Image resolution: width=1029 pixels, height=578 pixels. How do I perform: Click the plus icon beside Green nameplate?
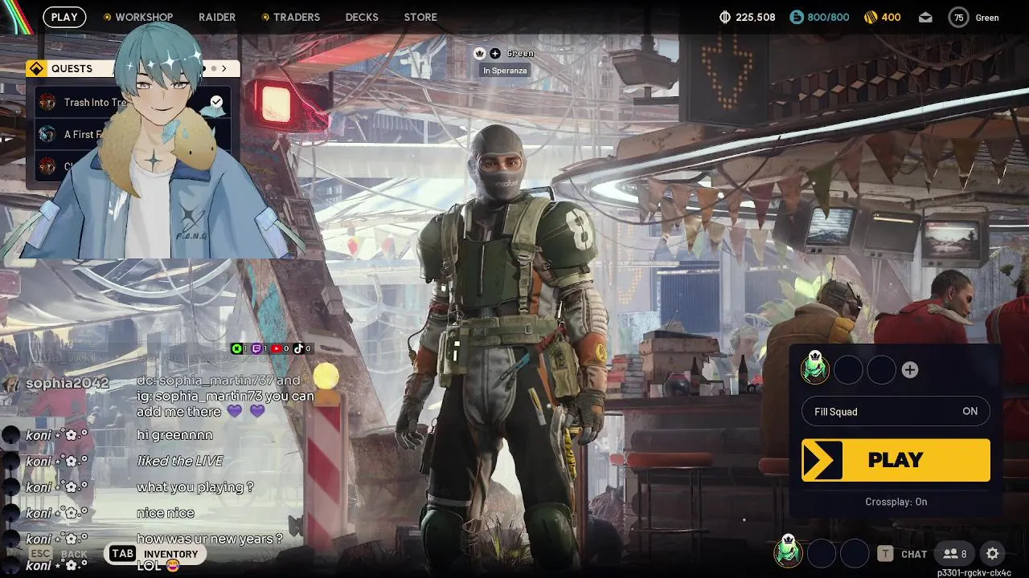click(x=495, y=53)
